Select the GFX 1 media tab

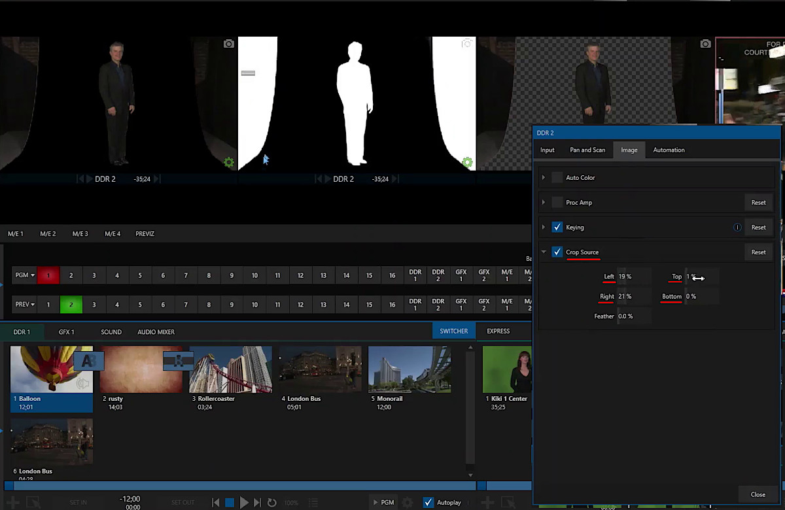66,331
